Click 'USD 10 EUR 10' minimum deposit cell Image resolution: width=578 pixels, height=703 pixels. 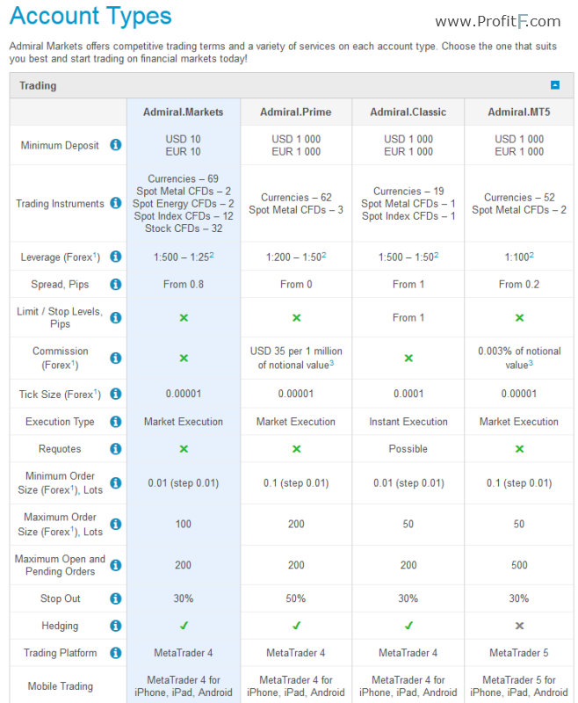(184, 145)
